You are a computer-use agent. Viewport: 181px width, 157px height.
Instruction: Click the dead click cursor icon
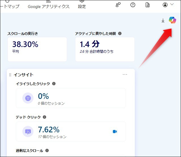point(28,131)
